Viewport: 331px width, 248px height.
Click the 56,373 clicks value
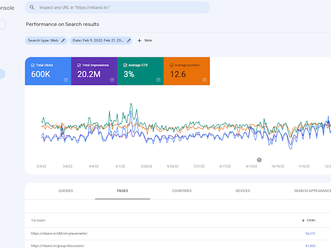[x=310, y=234]
